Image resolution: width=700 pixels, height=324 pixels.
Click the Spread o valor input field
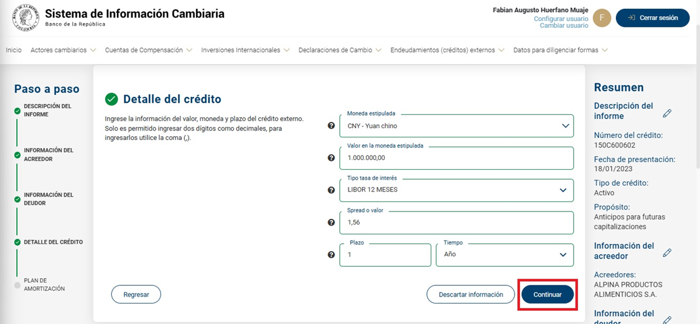(456, 223)
